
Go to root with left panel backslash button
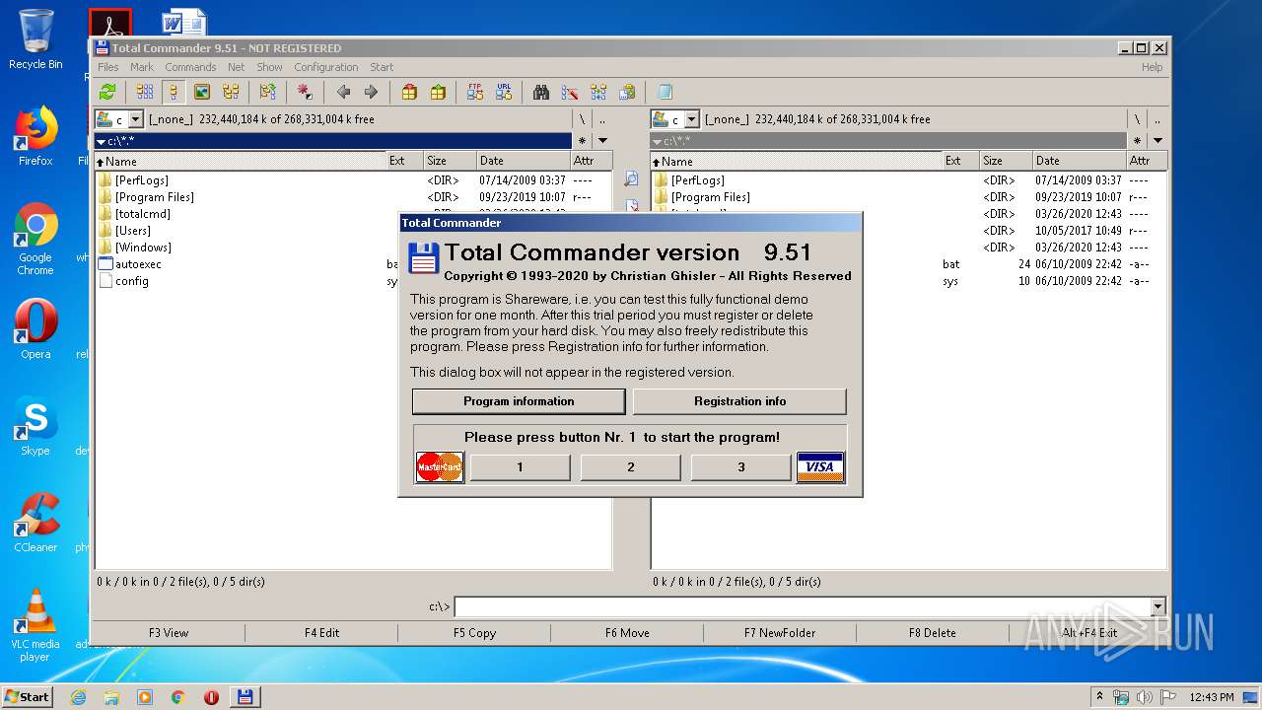582,119
